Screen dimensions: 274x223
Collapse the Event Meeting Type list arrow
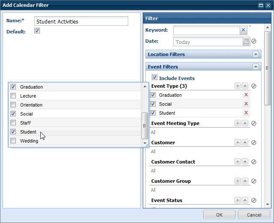tap(245, 123)
